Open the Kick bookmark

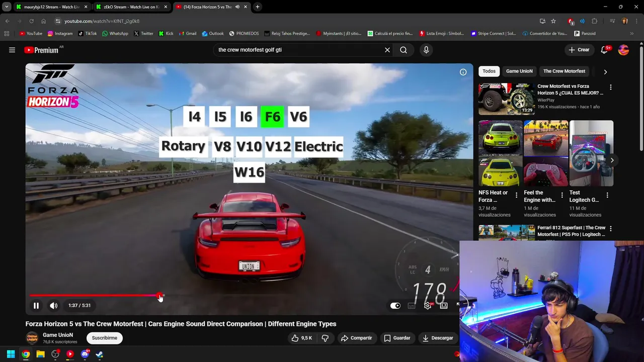(x=166, y=34)
